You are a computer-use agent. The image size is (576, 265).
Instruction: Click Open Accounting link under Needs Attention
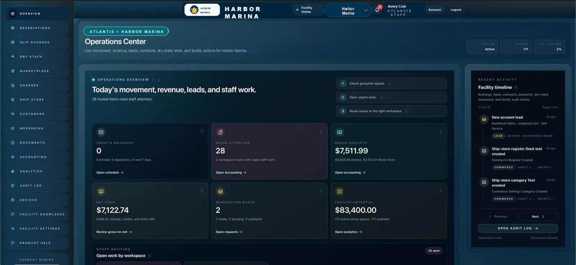(x=231, y=173)
